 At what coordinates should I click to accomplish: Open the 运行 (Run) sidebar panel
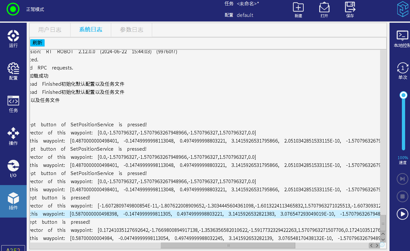[13, 39]
